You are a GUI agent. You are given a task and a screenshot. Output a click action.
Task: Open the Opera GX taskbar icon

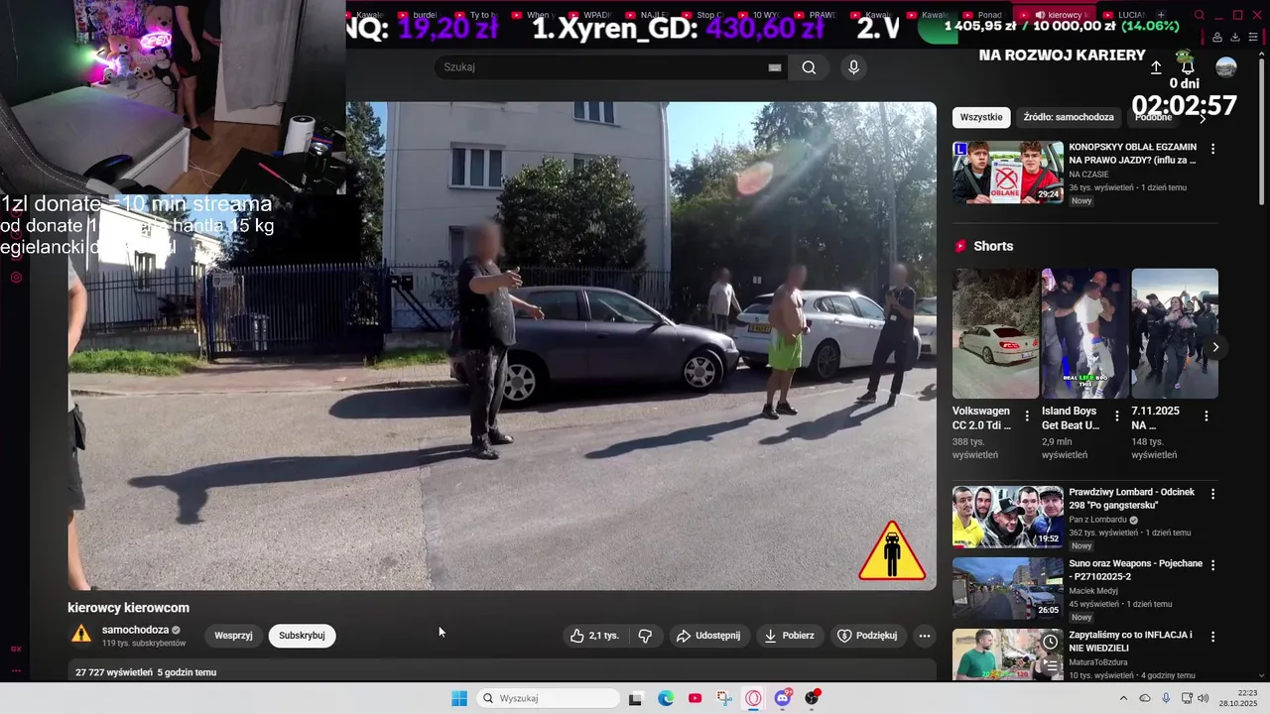pos(753,698)
